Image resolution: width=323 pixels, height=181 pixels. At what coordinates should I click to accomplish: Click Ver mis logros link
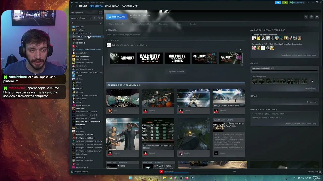[310, 88]
